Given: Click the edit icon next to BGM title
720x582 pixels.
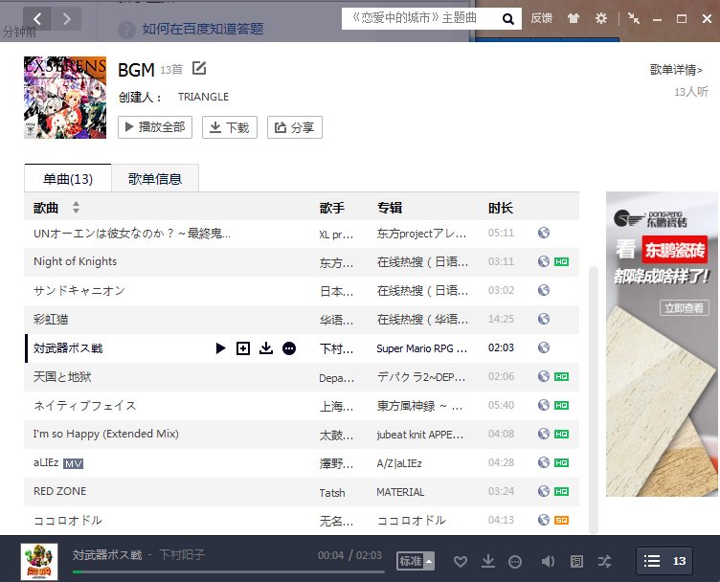Looking at the screenshot, I should (199, 68).
